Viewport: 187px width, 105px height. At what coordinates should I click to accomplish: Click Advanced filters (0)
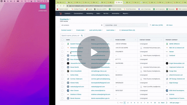click(127, 30)
